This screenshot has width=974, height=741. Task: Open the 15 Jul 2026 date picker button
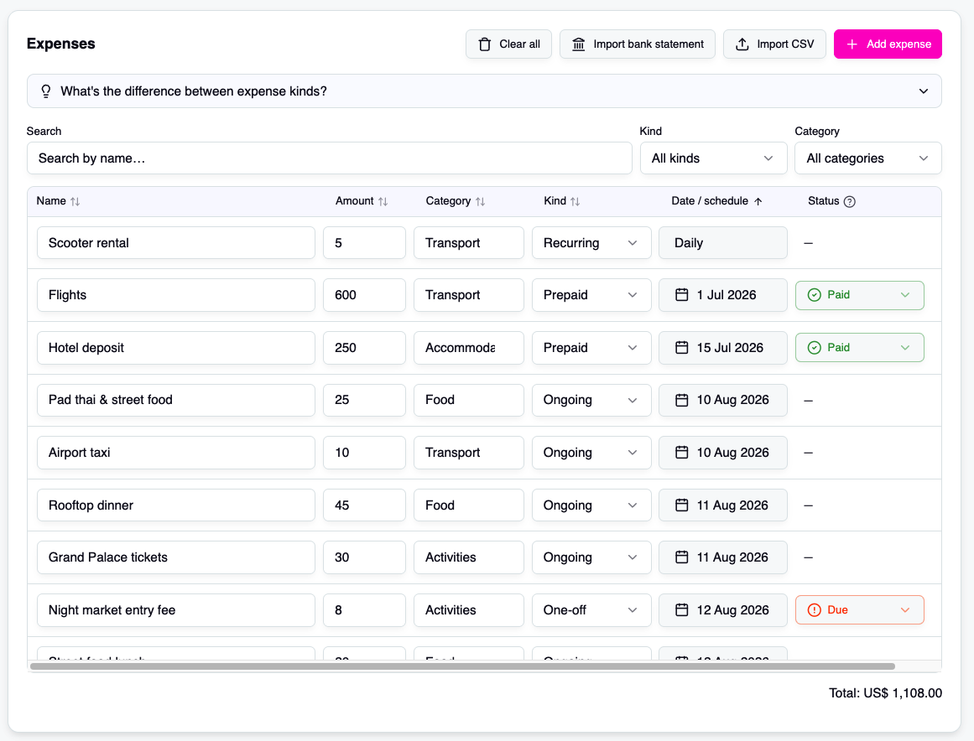(x=722, y=348)
